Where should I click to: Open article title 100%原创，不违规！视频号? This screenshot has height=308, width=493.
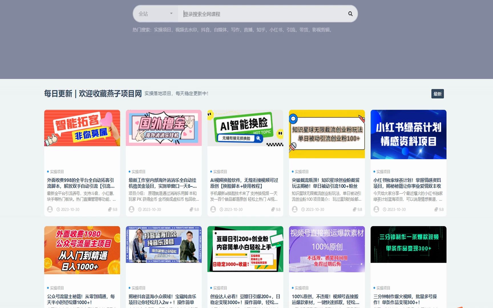pyautogui.click(x=326, y=299)
